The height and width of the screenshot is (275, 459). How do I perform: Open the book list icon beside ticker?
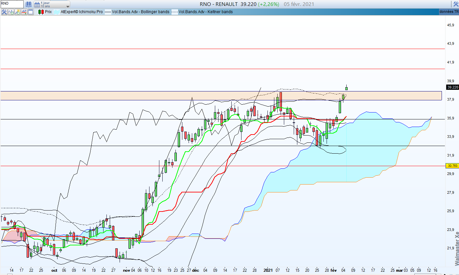point(29,4)
